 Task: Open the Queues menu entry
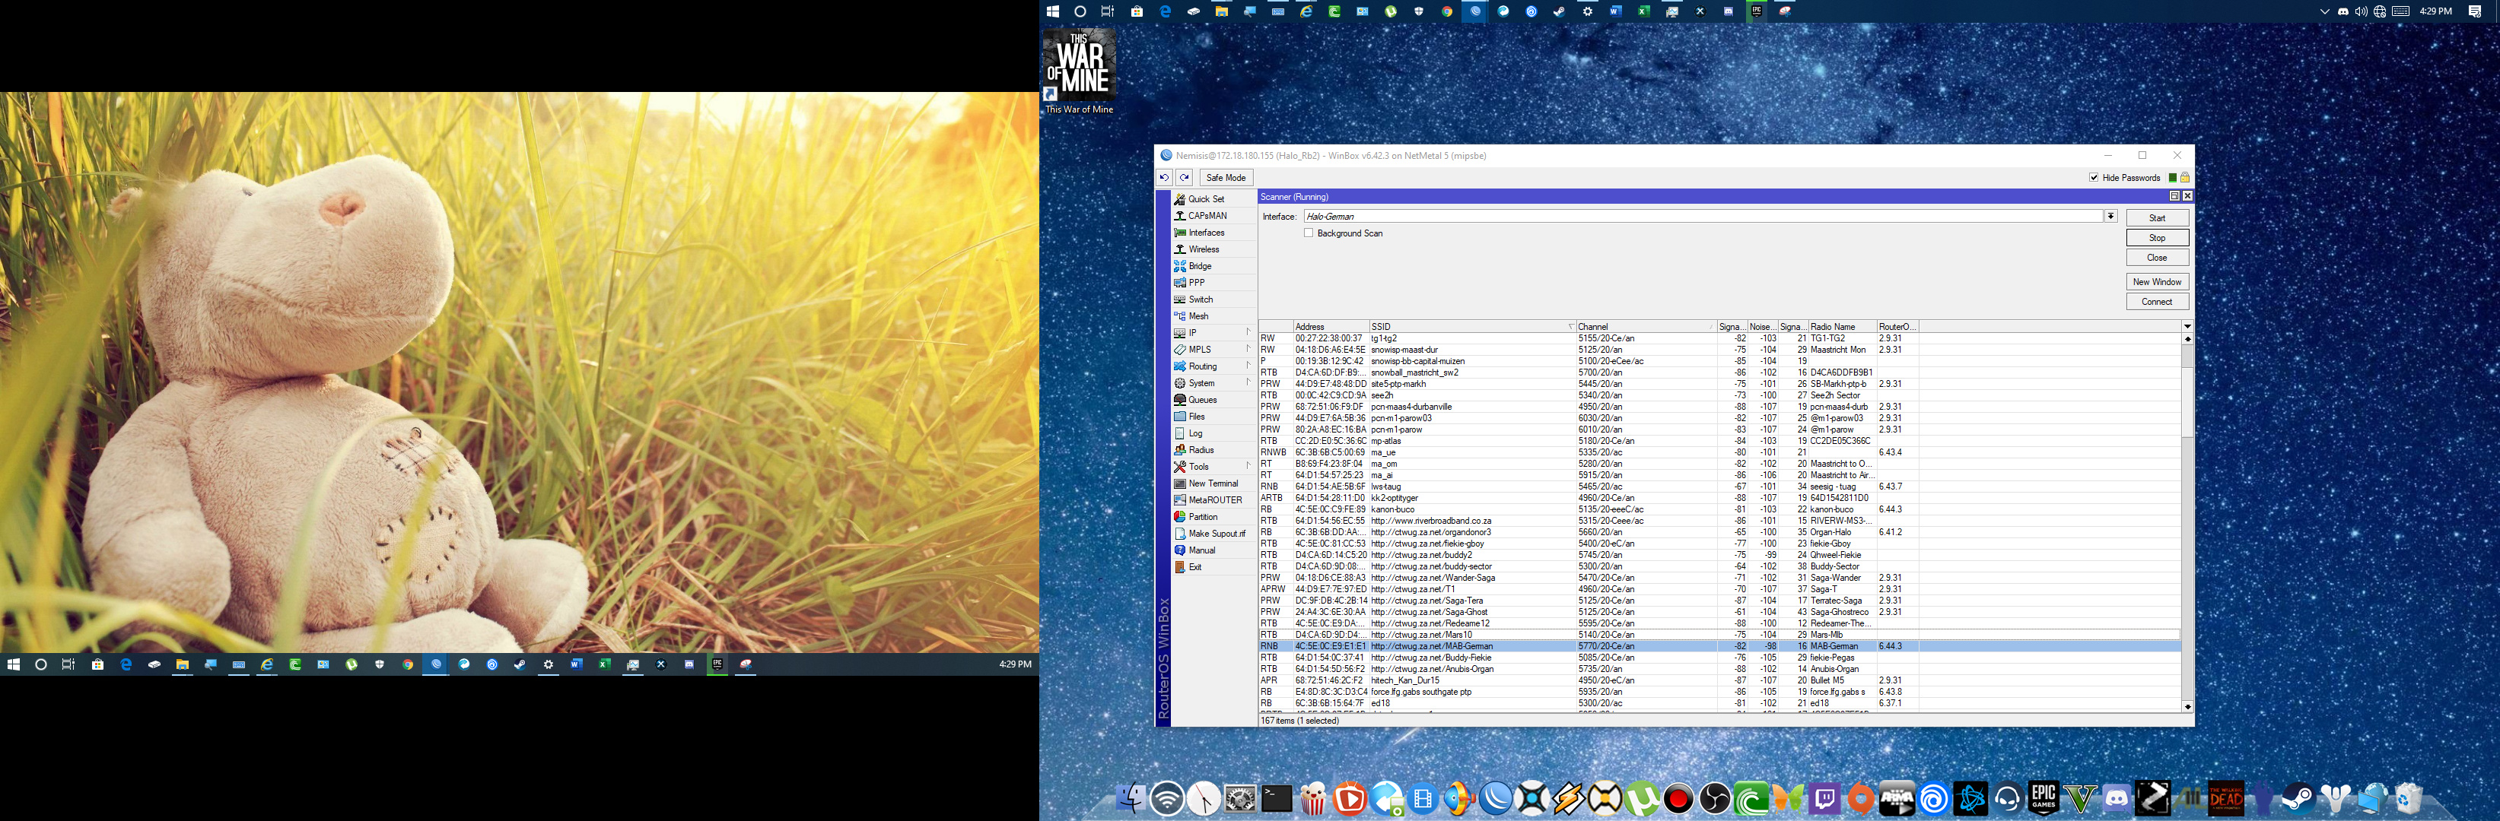pyautogui.click(x=1202, y=399)
